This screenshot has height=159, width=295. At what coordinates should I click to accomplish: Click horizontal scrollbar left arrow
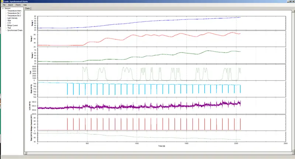pyautogui.click(x=26, y=153)
